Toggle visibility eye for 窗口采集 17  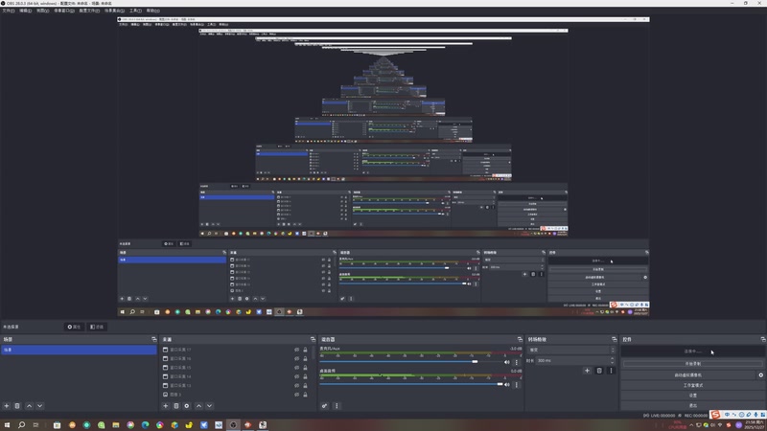tap(296, 350)
